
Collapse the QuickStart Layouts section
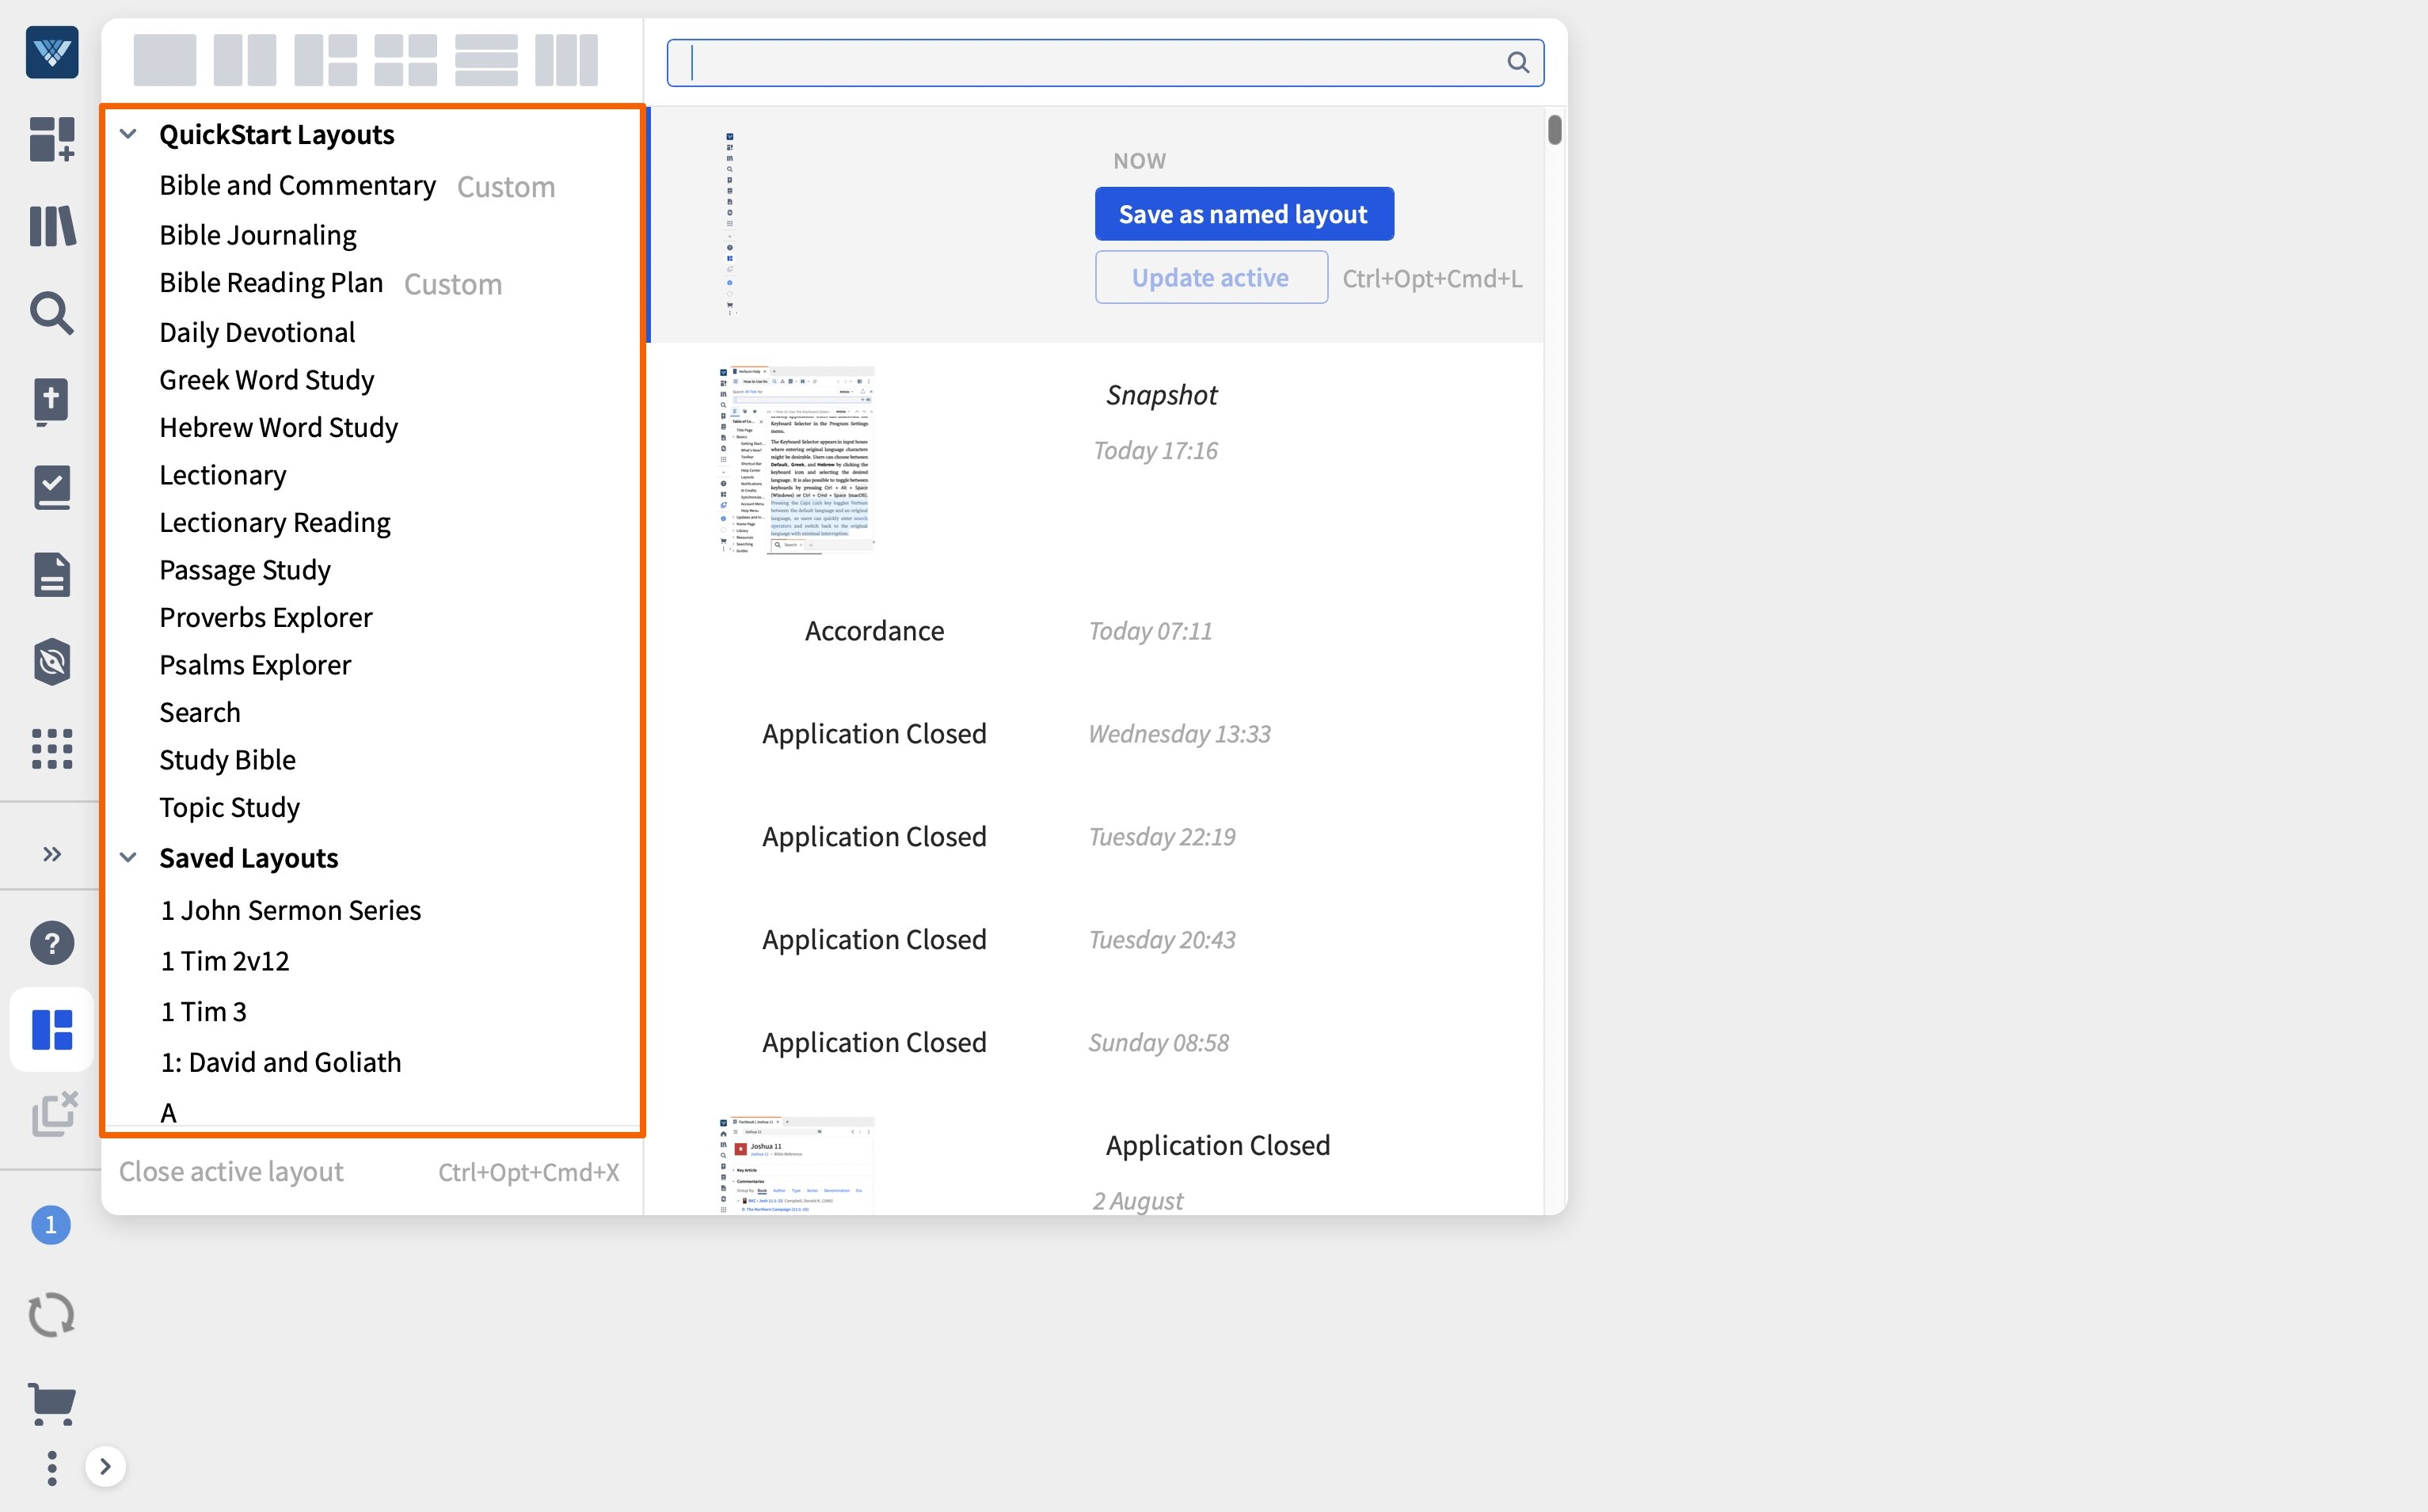128,134
